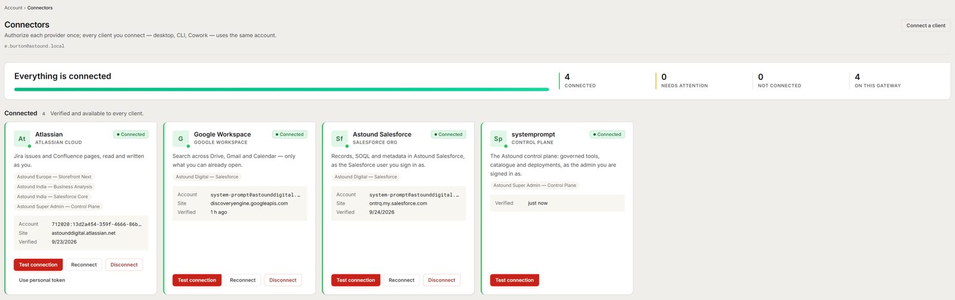Click the Atlassian card title
The image size is (955, 300).
click(x=49, y=134)
